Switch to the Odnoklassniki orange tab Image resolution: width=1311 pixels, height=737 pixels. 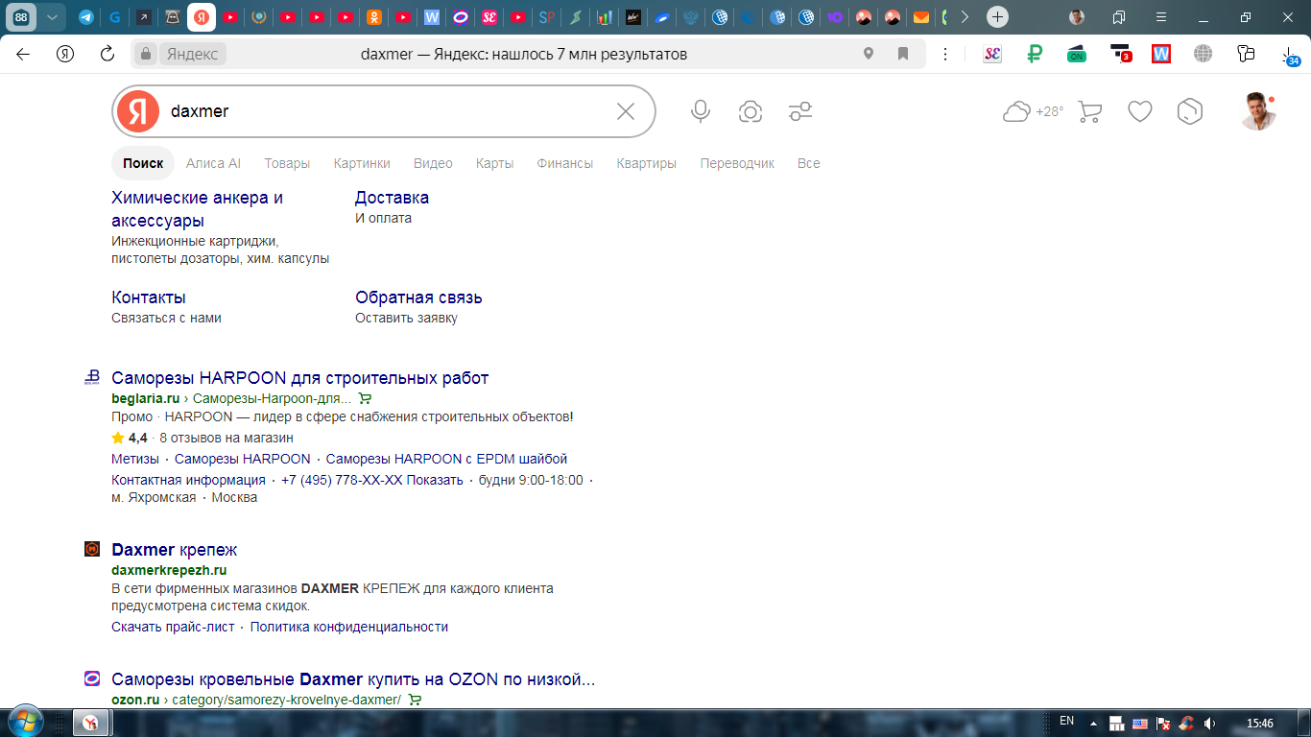pyautogui.click(x=374, y=17)
